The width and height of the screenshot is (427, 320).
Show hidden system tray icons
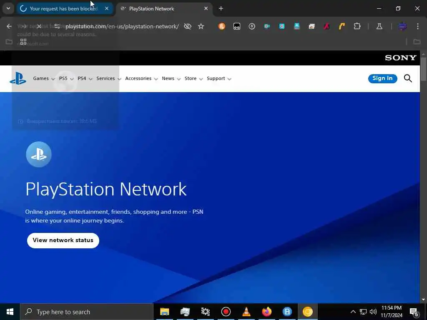click(353, 312)
